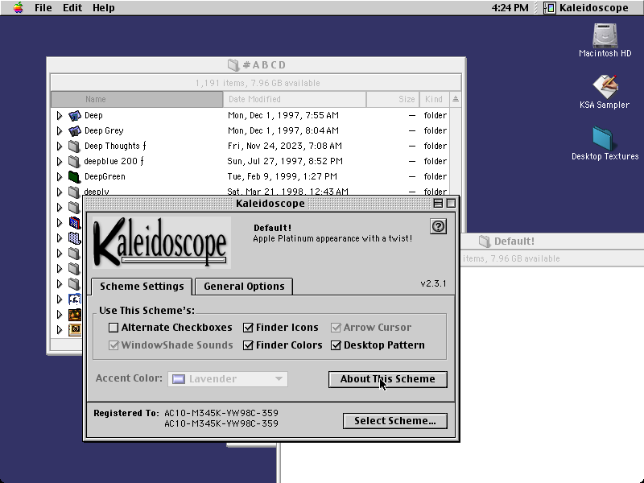The height and width of the screenshot is (483, 644).
Task: Expand the DeepGreen folder triangle
Action: (60, 176)
